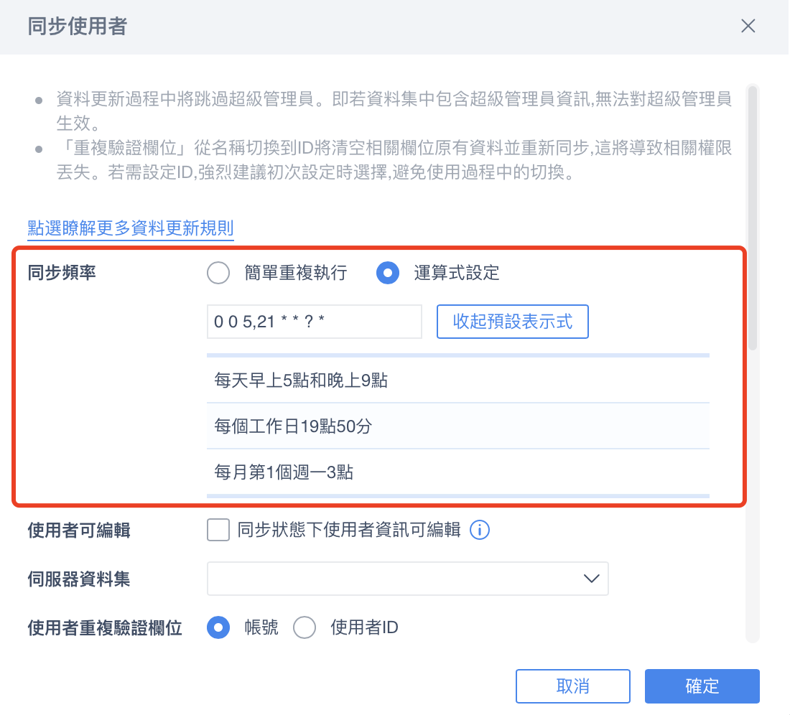
Task: Click the cron expression input field
Action: pyautogui.click(x=314, y=321)
